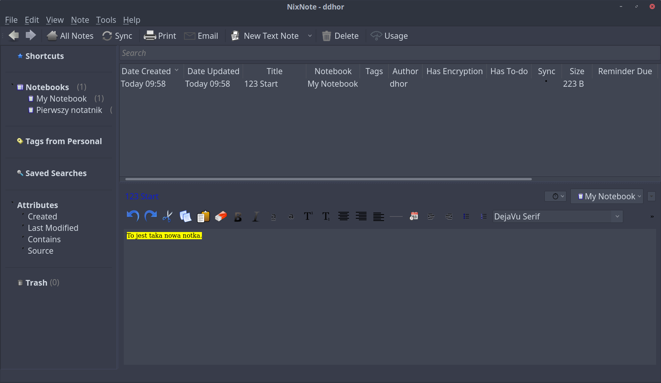Screen dimensions: 661x383
Task: Right align the text
Action: click(x=361, y=216)
